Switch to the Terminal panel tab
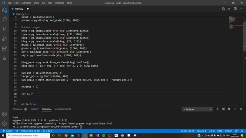 pyautogui.click(x=47, y=109)
